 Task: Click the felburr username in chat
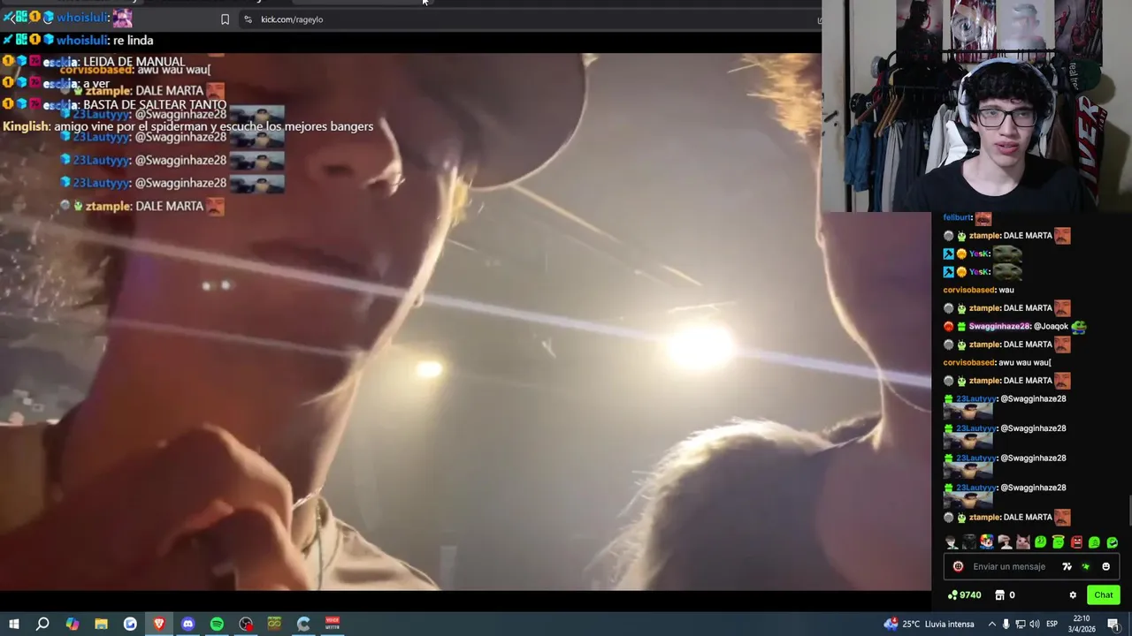coord(958,217)
